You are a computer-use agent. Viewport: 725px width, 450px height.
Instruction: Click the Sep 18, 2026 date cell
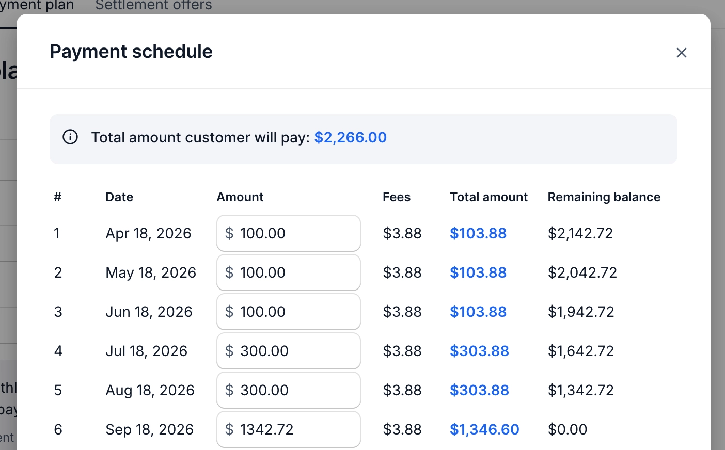click(x=149, y=429)
